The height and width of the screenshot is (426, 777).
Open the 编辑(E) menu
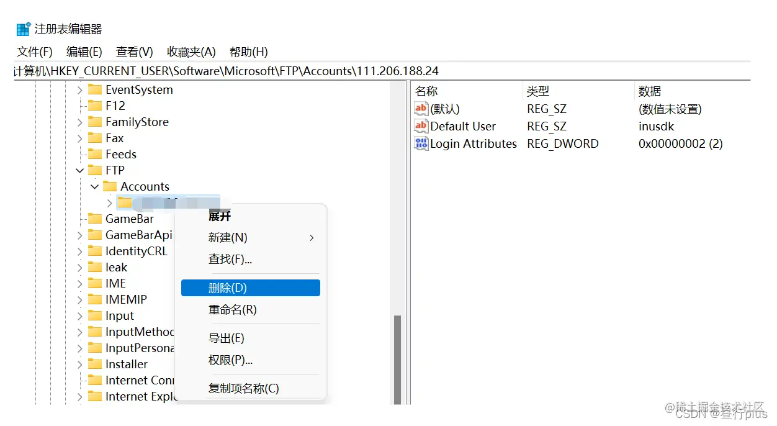[84, 52]
